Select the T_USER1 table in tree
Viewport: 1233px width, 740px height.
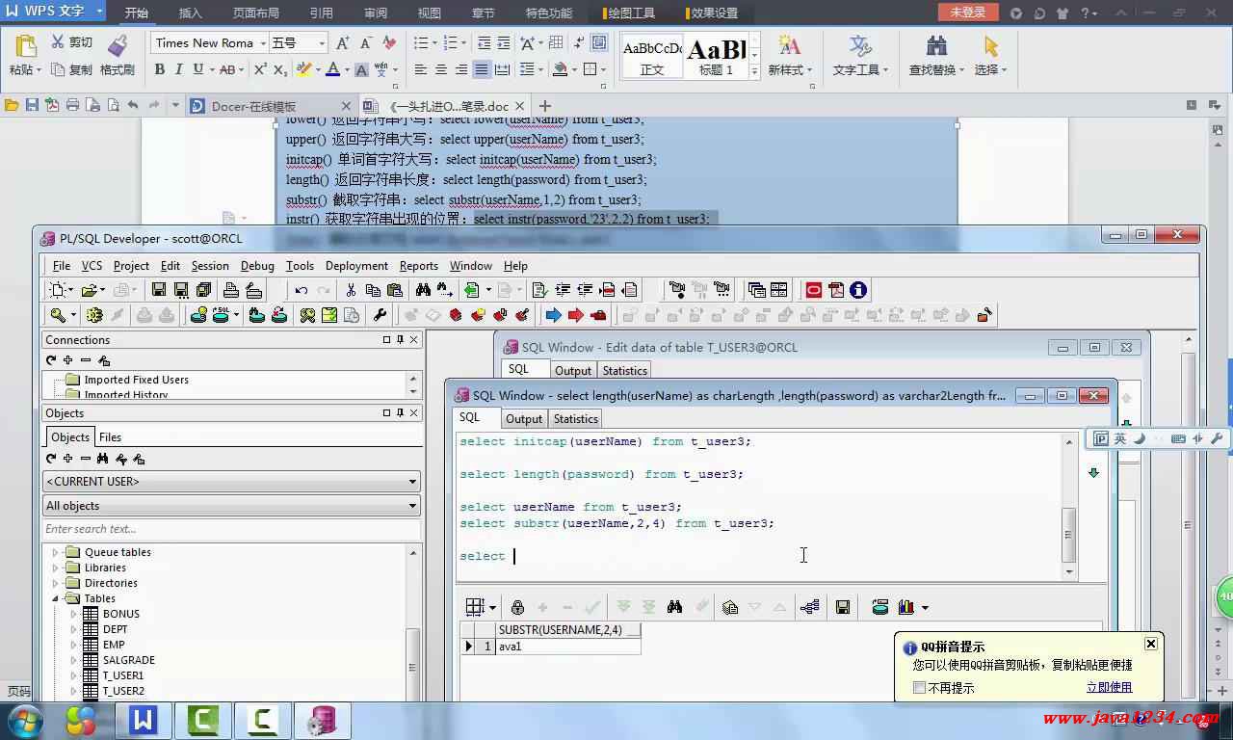pos(122,675)
